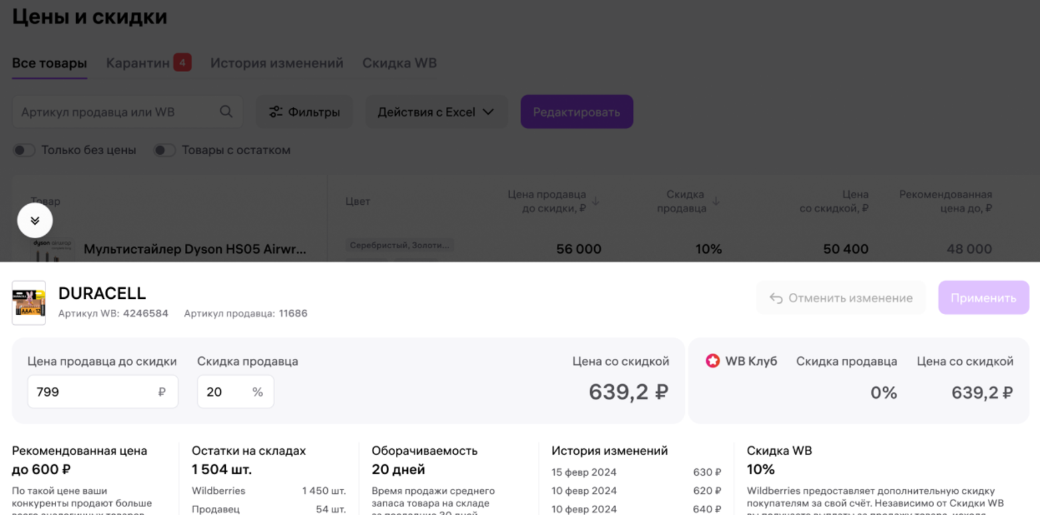Switch to Все товары tab
The height and width of the screenshot is (515, 1040).
49,63
